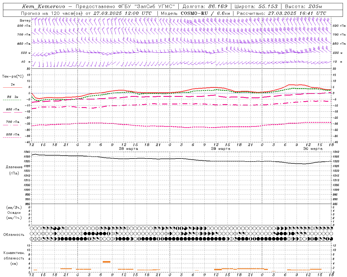
Task: Click the Модель COSMO-RU / 6.6км label
Action: pyautogui.click(x=195, y=13)
